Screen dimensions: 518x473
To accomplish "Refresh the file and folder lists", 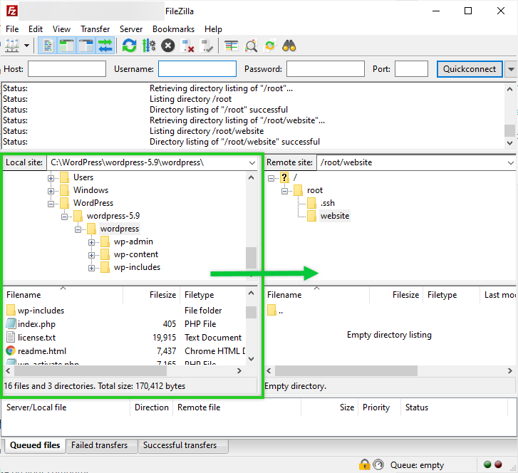I will click(129, 46).
